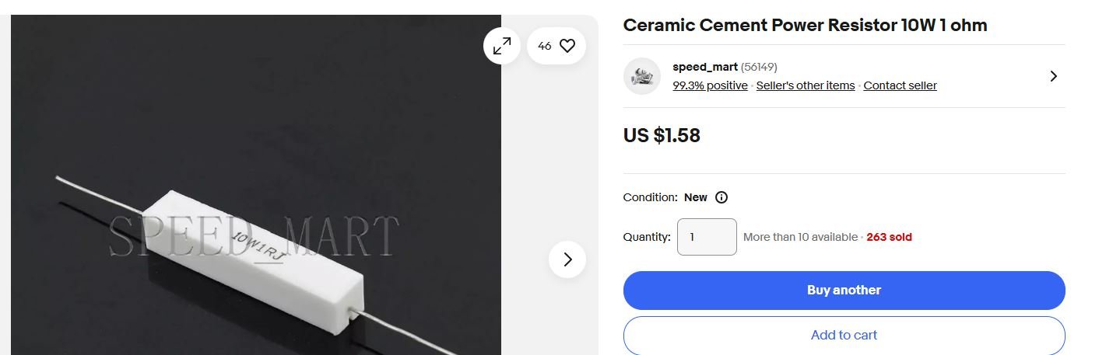Click the Contact seller link
Screen dimensions: 1113x355
click(901, 85)
